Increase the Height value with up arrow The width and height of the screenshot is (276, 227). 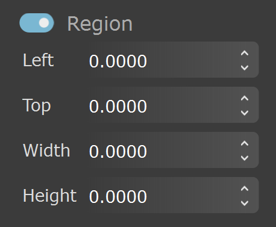[245, 188]
